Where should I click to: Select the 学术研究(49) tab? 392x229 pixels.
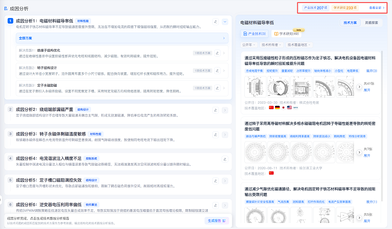pyautogui.click(x=286, y=34)
